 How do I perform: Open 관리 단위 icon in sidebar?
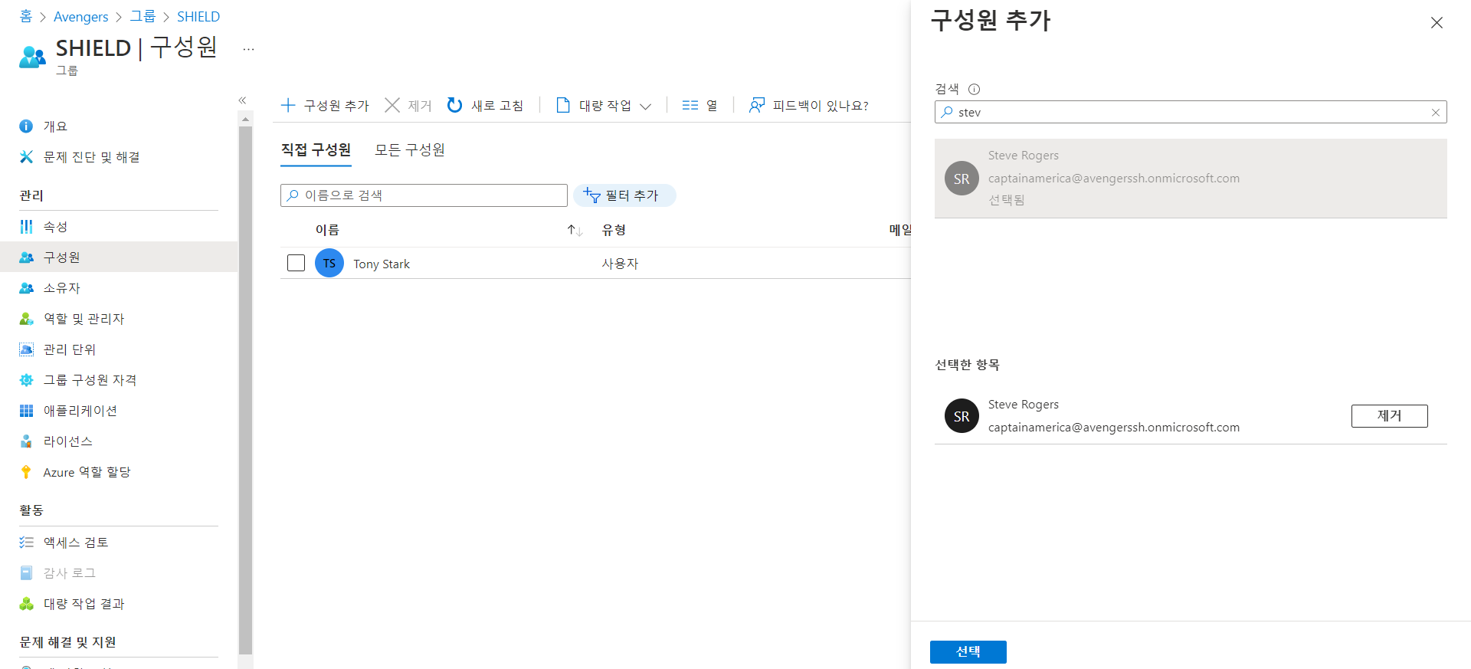point(26,349)
